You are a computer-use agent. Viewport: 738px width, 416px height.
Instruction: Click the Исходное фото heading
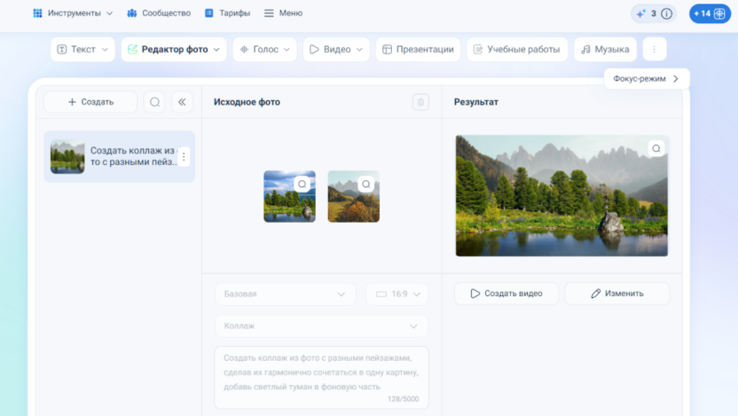(247, 102)
